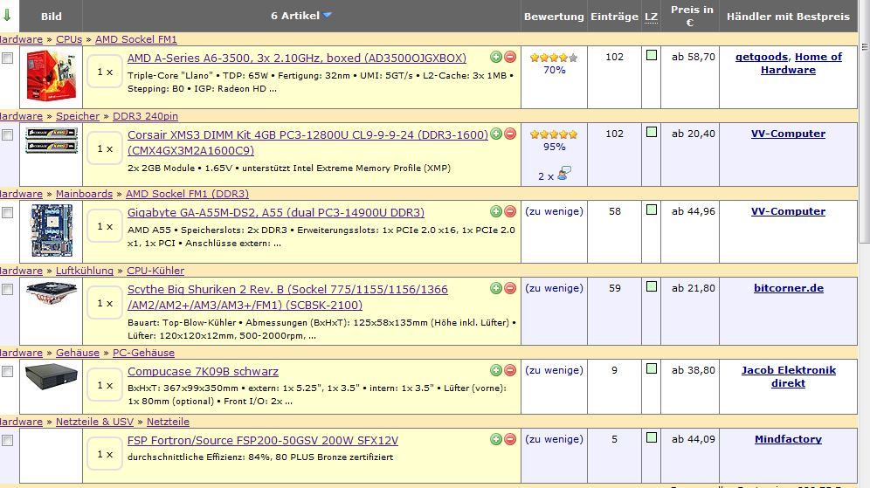Visit the bitcorner.de dealer link
Viewport: 870px width, 488px height.
click(789, 288)
